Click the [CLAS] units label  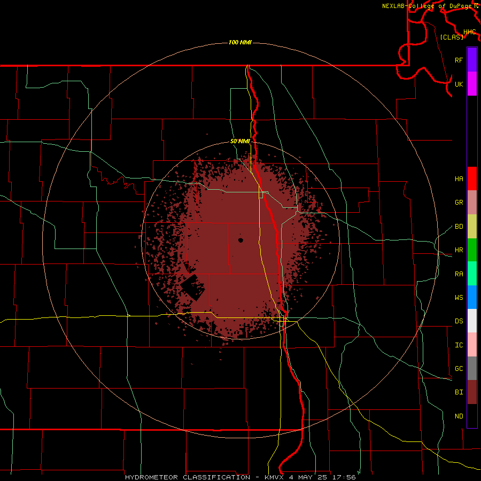[x=452, y=37]
